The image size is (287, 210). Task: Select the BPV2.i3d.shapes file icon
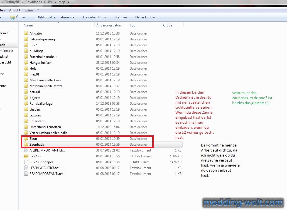coord(26,162)
